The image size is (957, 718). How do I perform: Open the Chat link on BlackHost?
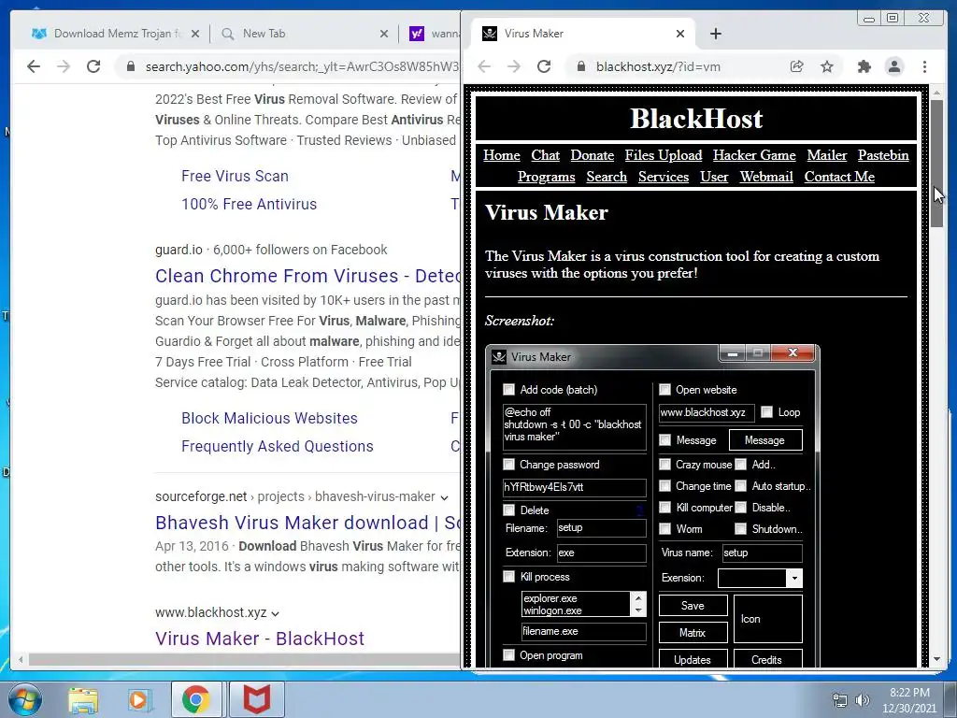[545, 156]
